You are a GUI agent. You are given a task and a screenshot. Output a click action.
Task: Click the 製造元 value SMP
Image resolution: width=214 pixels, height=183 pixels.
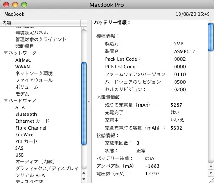click(x=178, y=44)
